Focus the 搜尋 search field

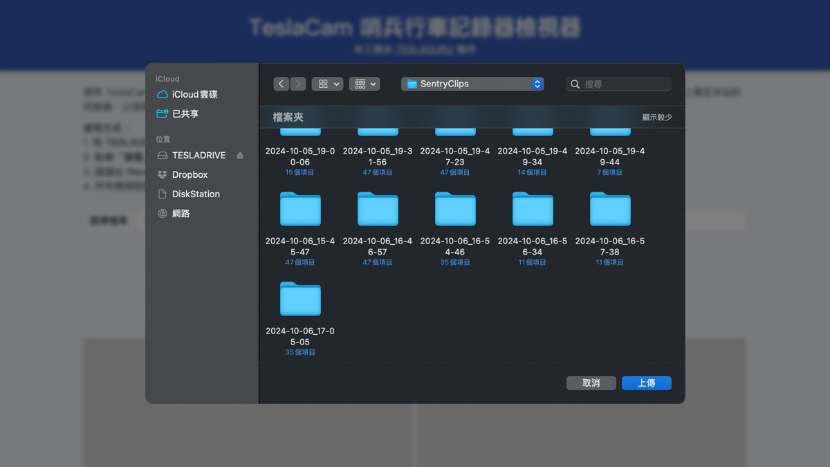pos(618,84)
